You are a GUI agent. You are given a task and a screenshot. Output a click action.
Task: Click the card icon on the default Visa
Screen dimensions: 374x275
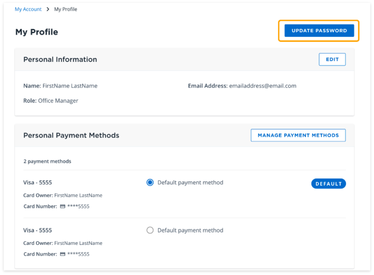[62, 206]
